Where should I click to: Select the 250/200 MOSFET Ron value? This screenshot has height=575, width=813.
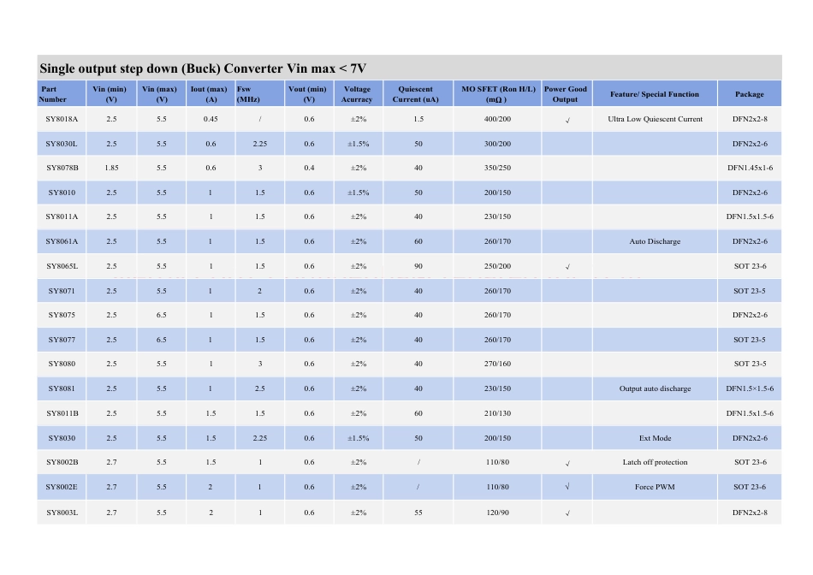tap(497, 266)
